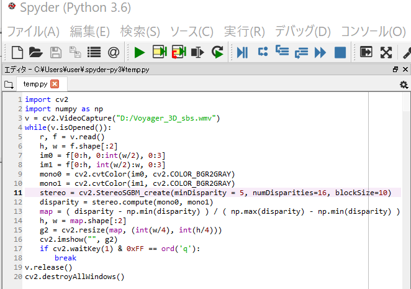411x289 pixels.
Task: Click 'while(v.isOpened()):' line
Action: pos(68,127)
